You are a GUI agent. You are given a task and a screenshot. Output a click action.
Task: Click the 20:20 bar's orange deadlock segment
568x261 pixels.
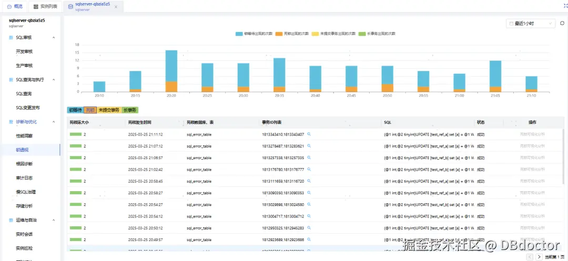171,87
